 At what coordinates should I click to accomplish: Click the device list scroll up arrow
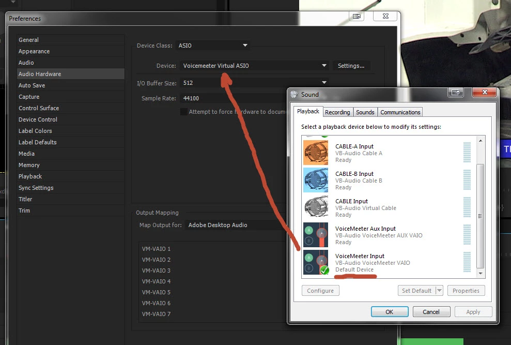tap(481, 141)
